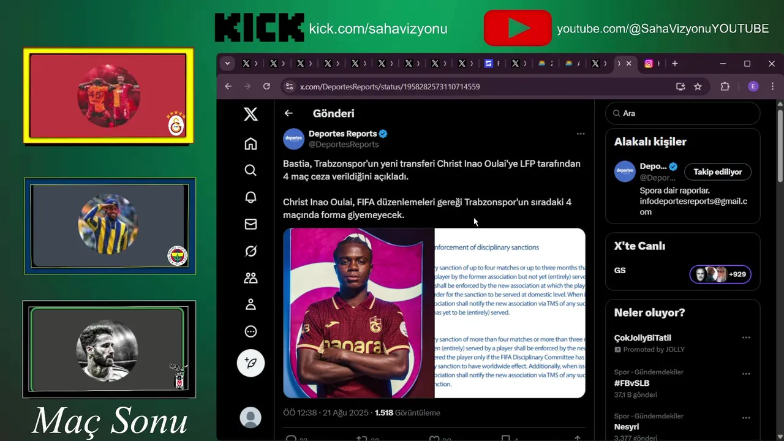Click the browser forward arrow
Screen dimensions: 784x441
click(247, 86)
